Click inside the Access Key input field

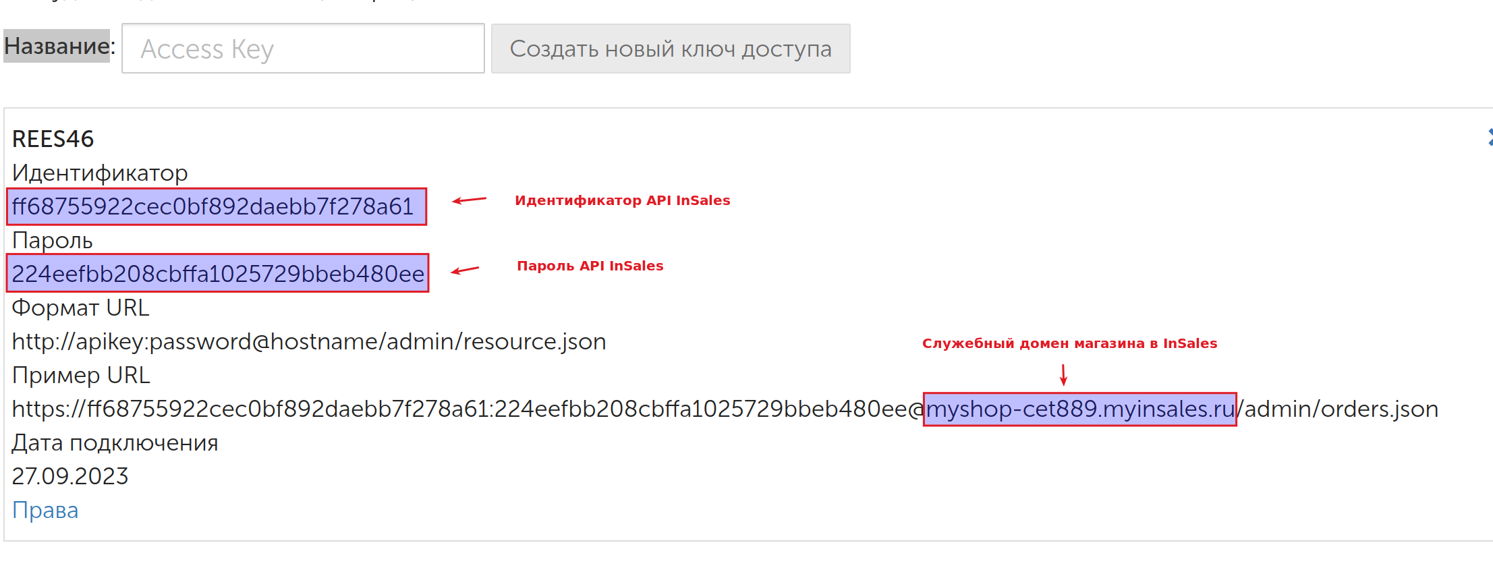click(x=302, y=48)
